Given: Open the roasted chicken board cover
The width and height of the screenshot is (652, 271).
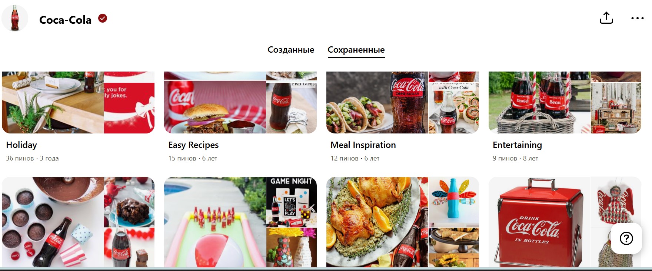Looking at the screenshot, I should click(377, 222).
